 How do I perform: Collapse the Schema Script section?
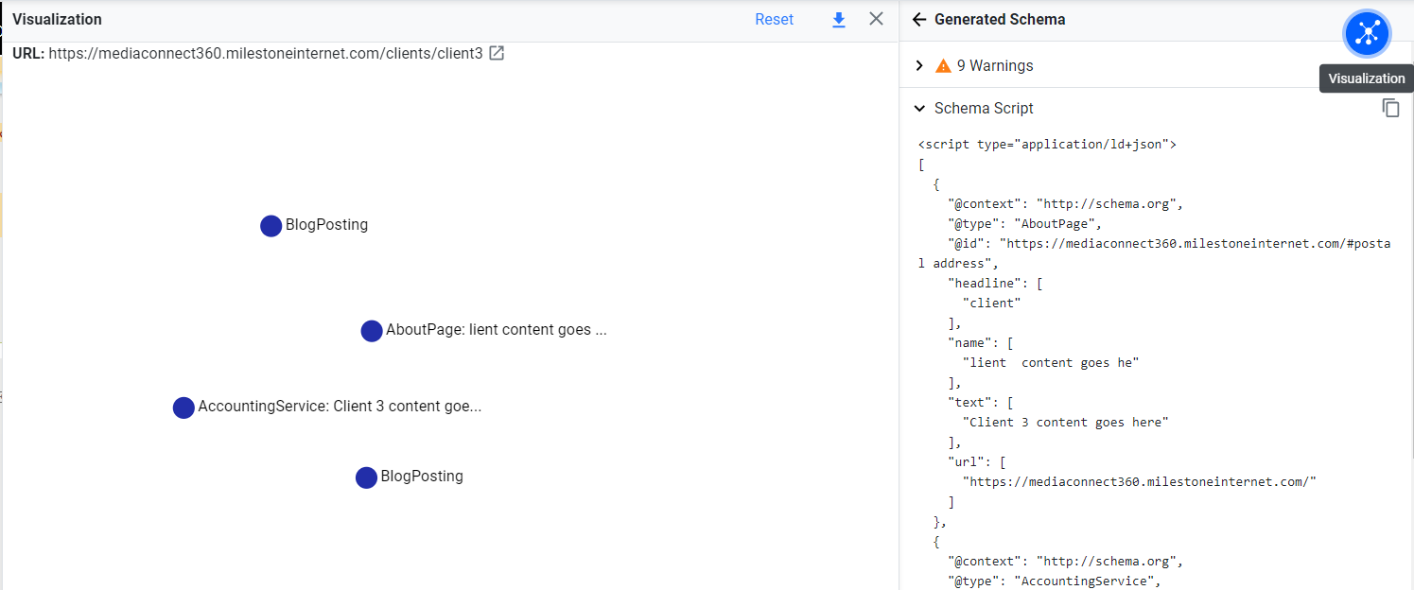pos(919,108)
